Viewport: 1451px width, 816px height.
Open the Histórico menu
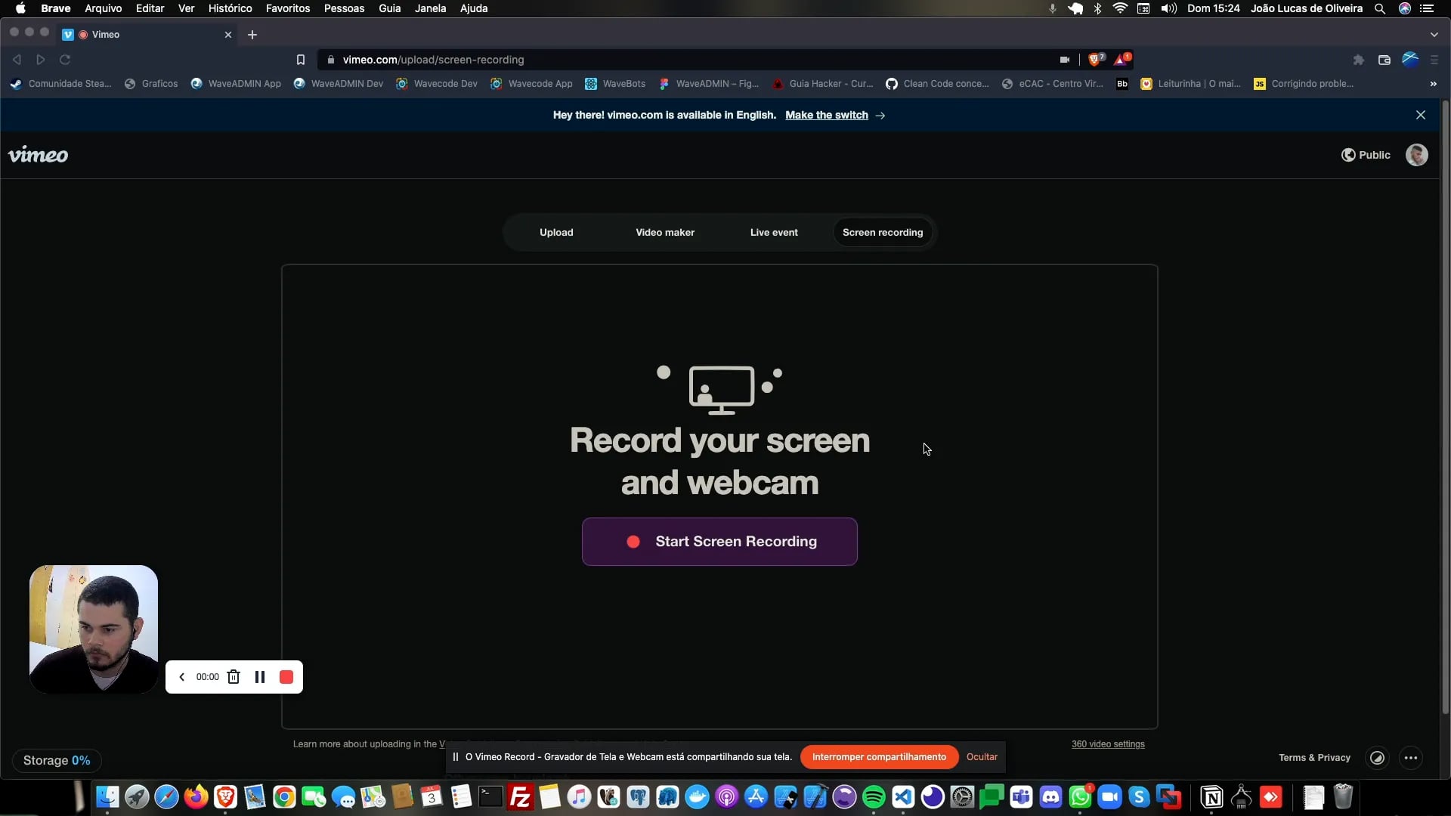coord(230,8)
